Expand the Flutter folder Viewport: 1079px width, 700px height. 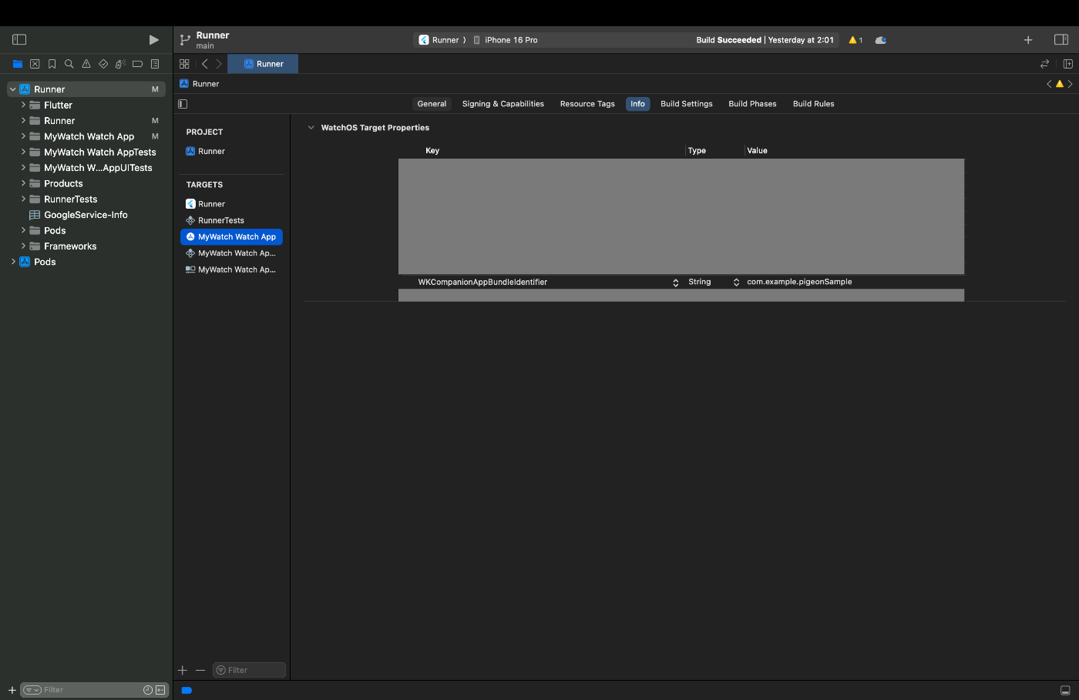tap(23, 105)
